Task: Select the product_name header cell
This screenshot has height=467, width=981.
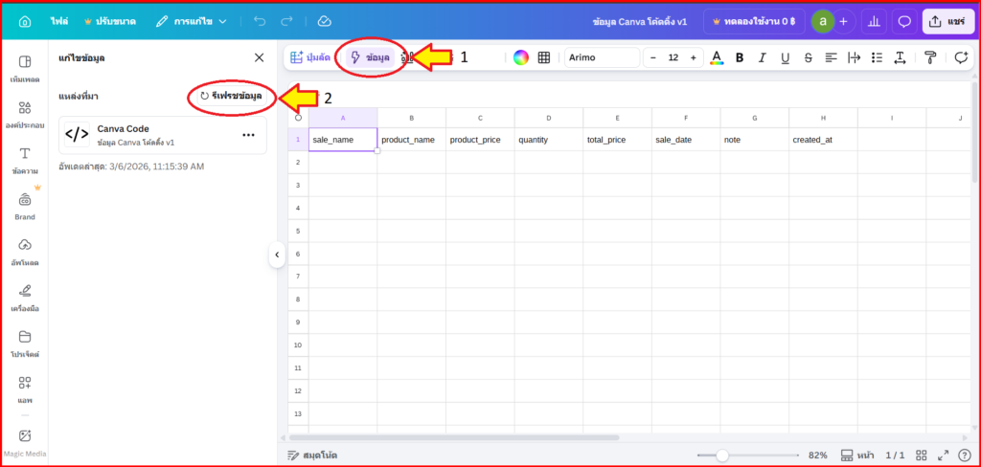Action: point(411,140)
